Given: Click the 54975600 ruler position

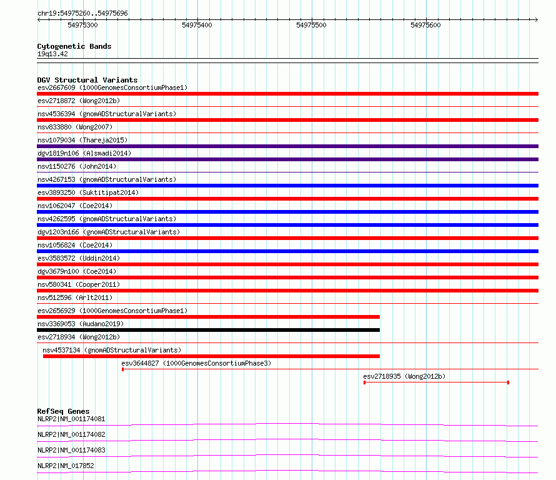Looking at the screenshot, I should (425, 25).
